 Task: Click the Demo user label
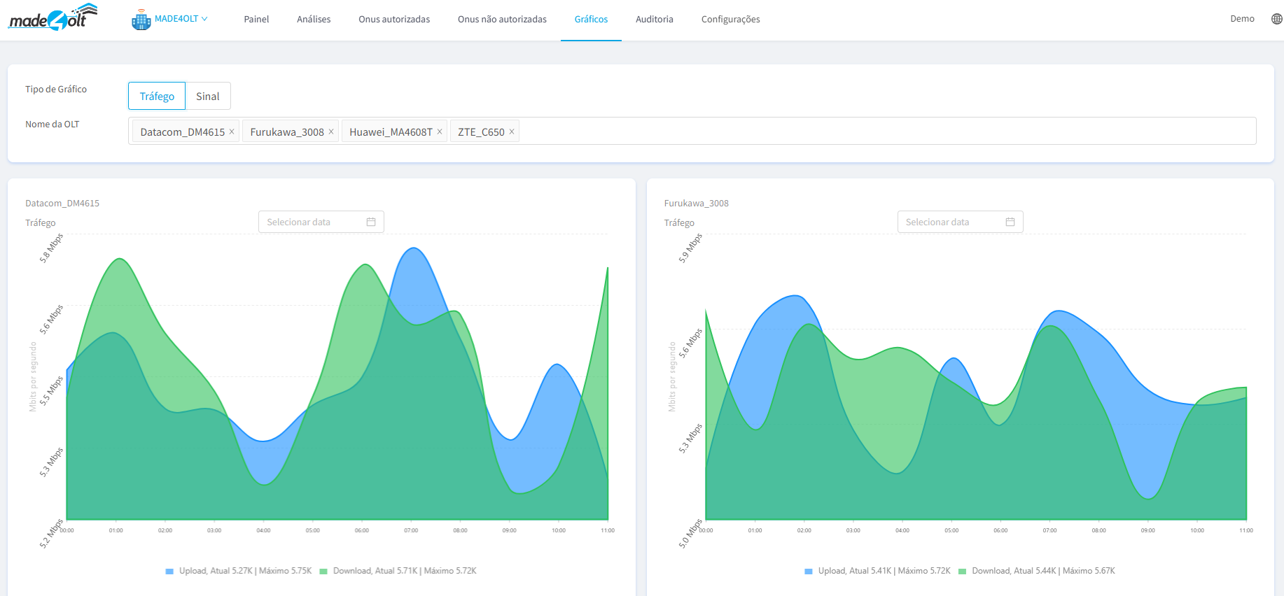click(x=1242, y=19)
